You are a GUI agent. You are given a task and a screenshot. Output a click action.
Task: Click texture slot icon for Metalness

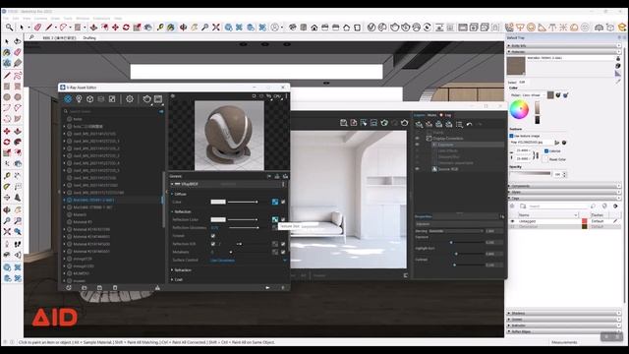(275, 252)
